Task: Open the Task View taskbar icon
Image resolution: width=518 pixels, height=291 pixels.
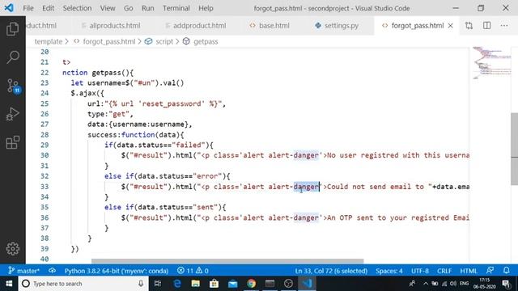Action: coord(158,284)
